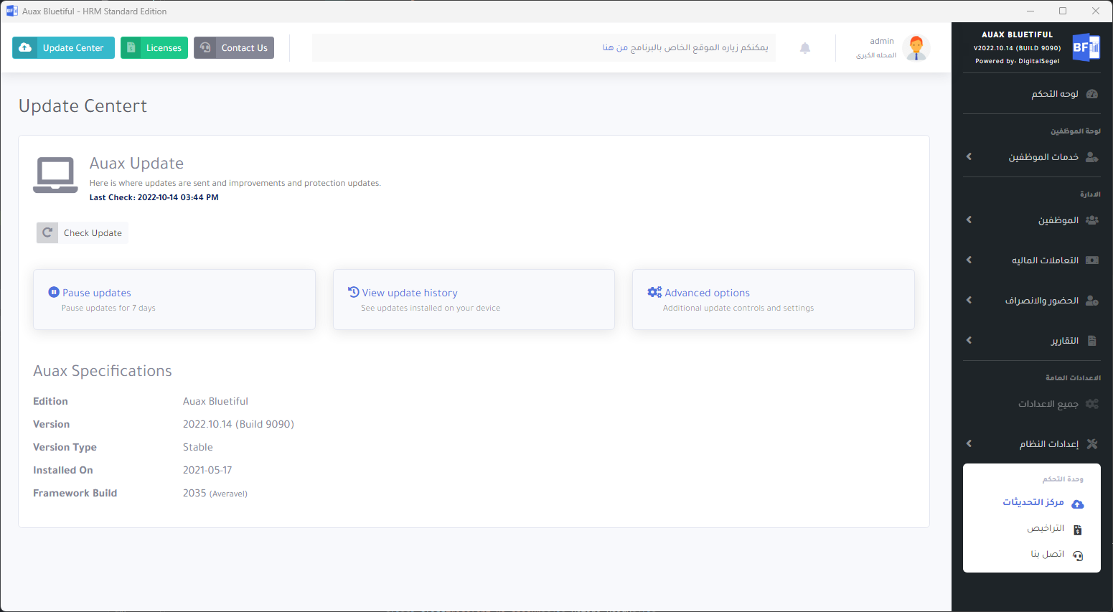Click the Arabic website visit notice bar
Viewport: 1113px width, 612px height.
(x=543, y=47)
